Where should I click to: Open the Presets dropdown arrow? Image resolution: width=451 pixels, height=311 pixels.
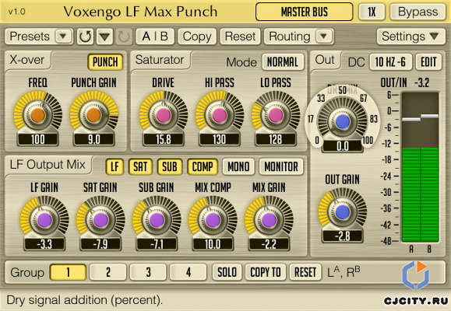(x=63, y=37)
